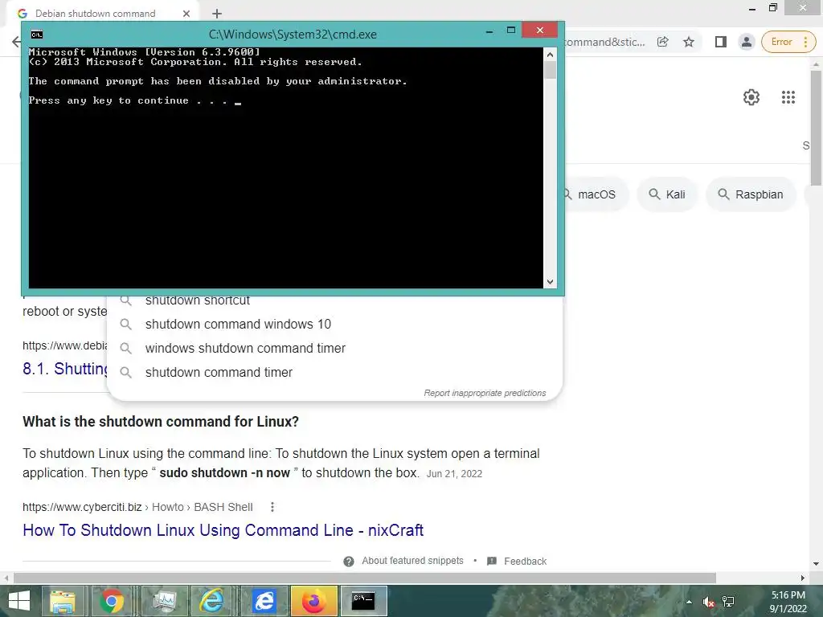Screen dimensions: 823x617
Task: Click the page scroll right arrow
Action: click(803, 578)
